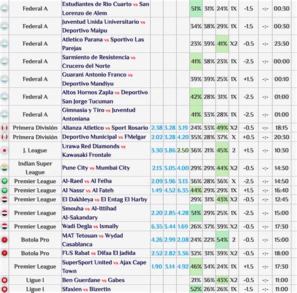Screen dimensions: 297x293
Task: Click Botola Pro label in FUS Rabat row
Action: [x=35, y=253]
